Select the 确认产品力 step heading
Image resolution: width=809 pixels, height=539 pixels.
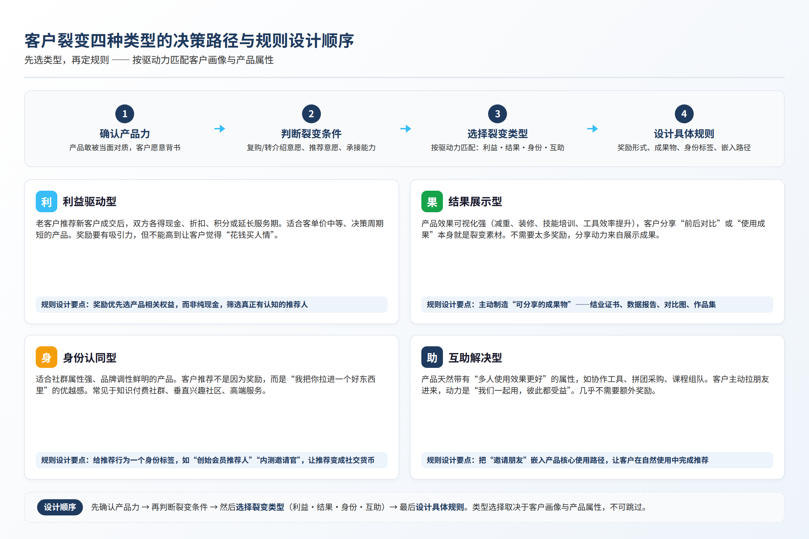click(124, 134)
